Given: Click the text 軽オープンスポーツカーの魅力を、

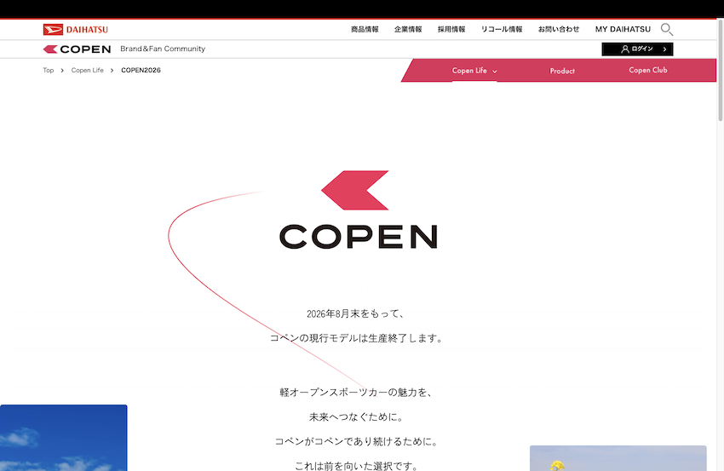Looking at the screenshot, I should click(356, 393).
